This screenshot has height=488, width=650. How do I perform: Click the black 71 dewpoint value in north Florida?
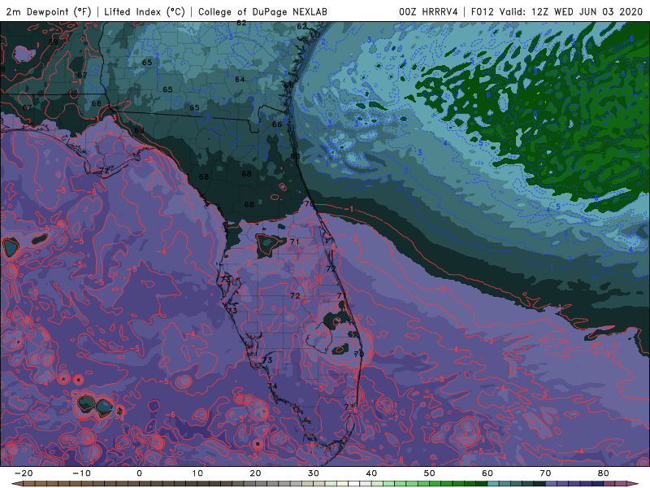pyautogui.click(x=294, y=242)
